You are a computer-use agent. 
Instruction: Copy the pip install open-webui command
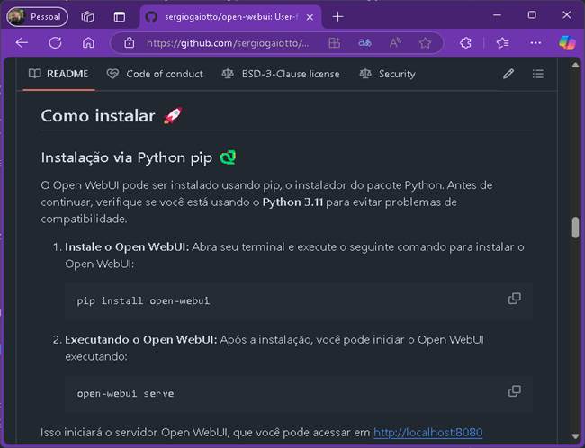tap(515, 299)
